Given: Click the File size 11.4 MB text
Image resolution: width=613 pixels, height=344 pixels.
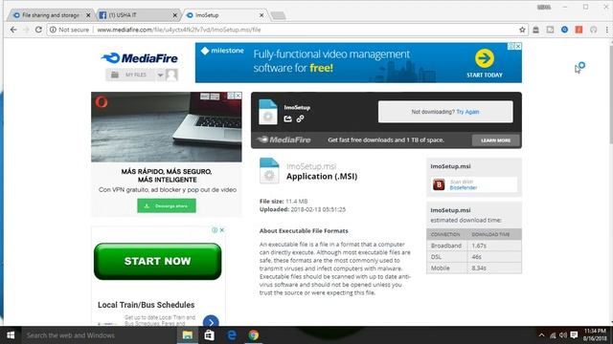Looking at the screenshot, I should pyautogui.click(x=284, y=202).
